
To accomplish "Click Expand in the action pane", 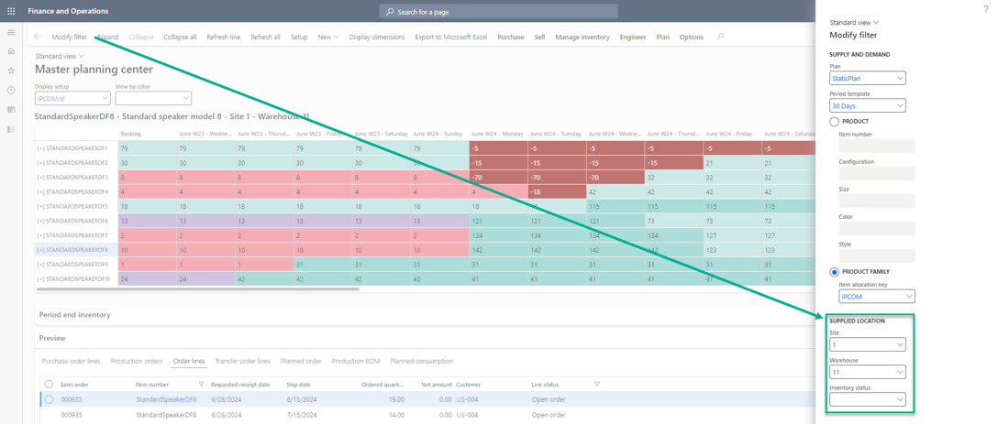I will [107, 37].
